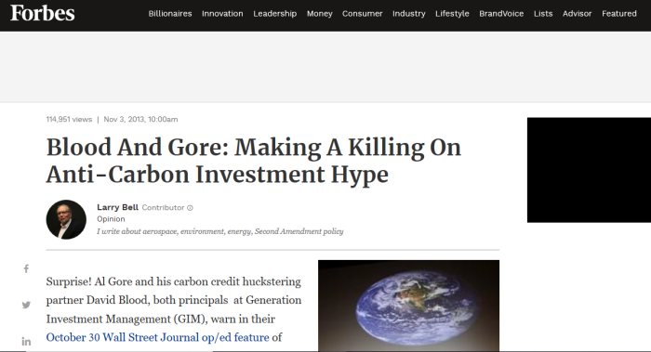Open Larry Bell's profile photo
This screenshot has height=352, width=651.
click(x=66, y=219)
